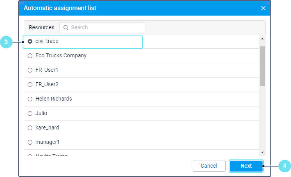This screenshot has width=291, height=177.
Task: Choose Eco Trucks Company radio button
Action: [30, 56]
